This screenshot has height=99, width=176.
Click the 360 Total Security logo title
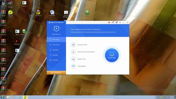[x=56, y=23]
